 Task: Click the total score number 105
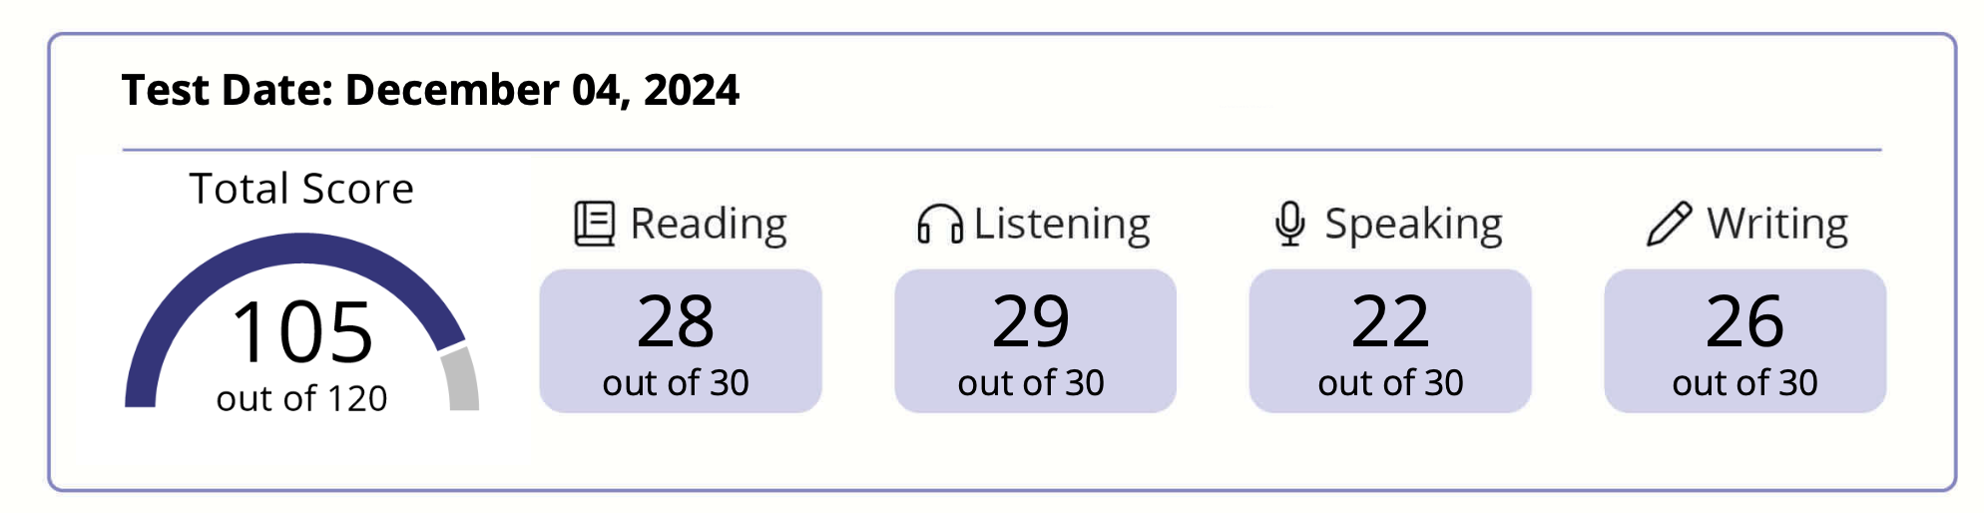tap(302, 332)
